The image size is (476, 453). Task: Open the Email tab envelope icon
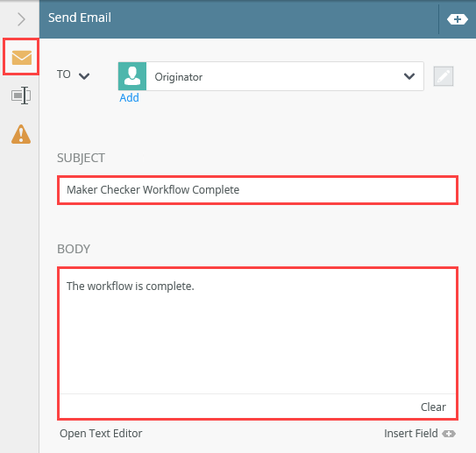click(x=21, y=57)
